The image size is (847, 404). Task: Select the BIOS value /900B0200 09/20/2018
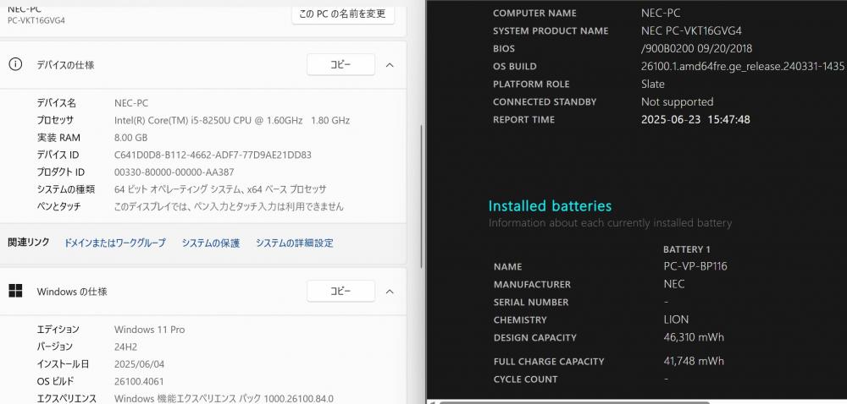696,48
